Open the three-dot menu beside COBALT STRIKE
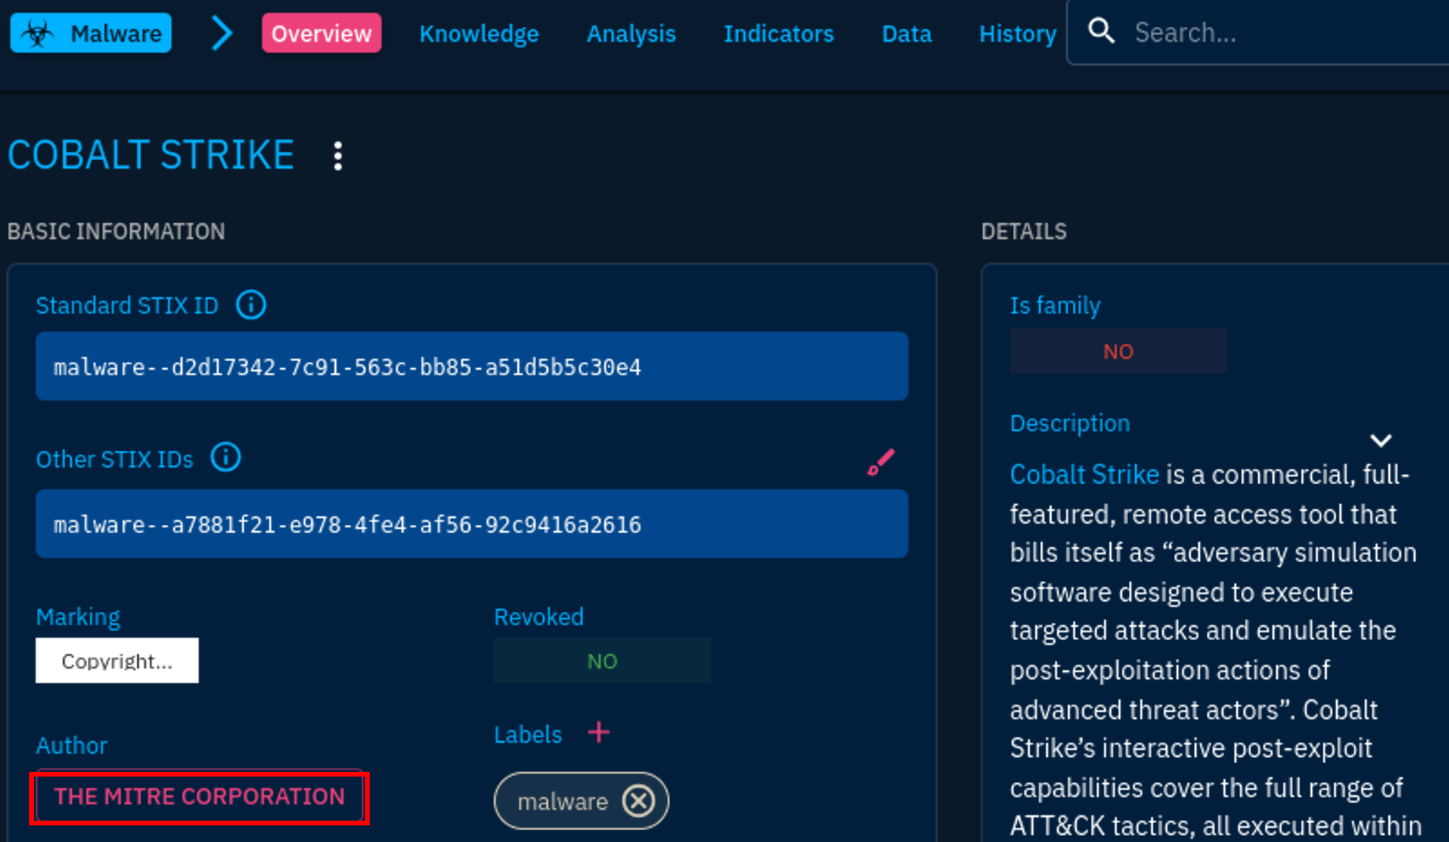 click(x=338, y=156)
